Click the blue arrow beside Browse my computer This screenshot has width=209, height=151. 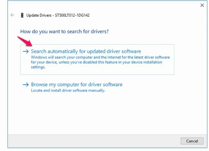coord(25,85)
